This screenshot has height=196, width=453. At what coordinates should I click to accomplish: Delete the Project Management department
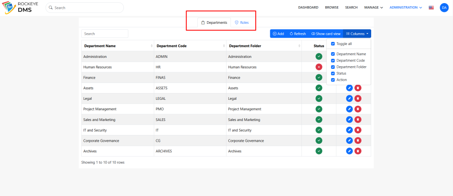(x=358, y=109)
